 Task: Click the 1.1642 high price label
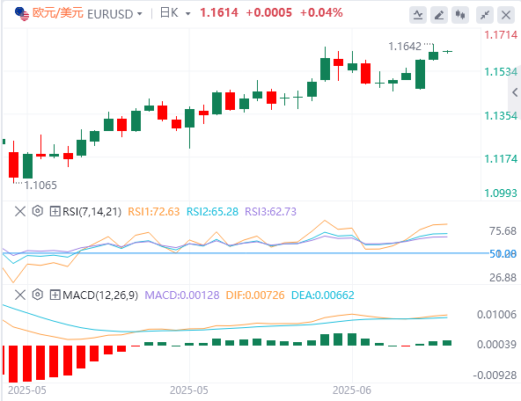coord(405,47)
